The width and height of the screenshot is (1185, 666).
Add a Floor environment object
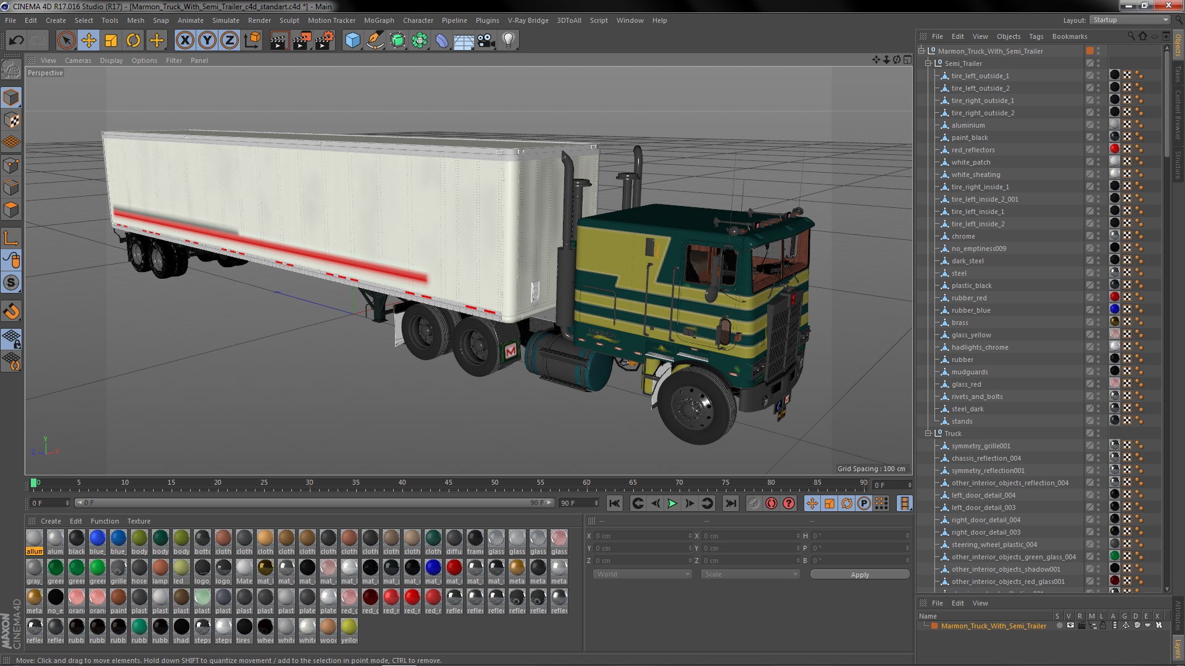(x=464, y=41)
